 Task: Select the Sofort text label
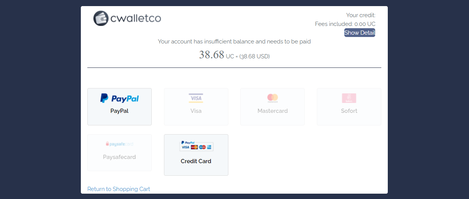349,111
